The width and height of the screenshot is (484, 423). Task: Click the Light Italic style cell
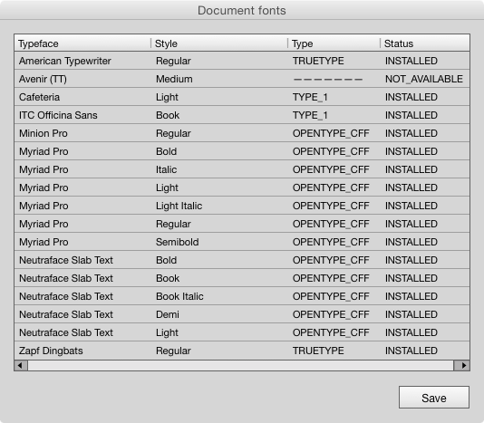coord(179,207)
